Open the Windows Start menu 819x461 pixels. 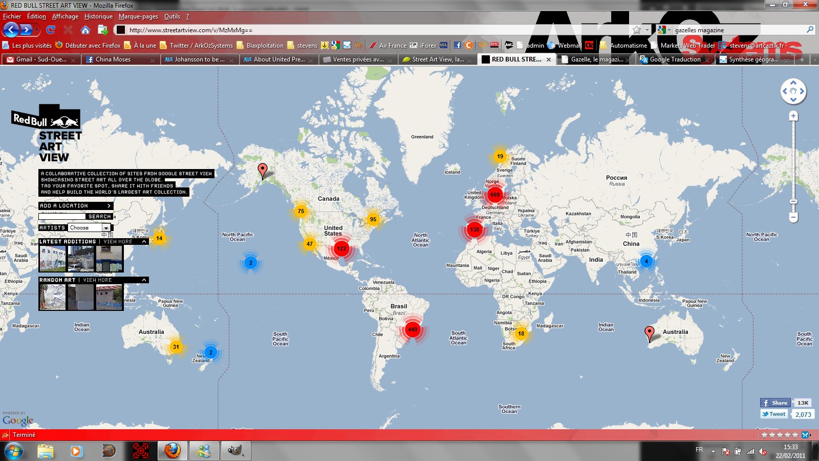[14, 451]
